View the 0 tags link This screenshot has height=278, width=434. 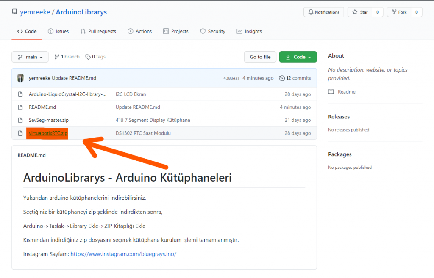pyautogui.click(x=95, y=57)
